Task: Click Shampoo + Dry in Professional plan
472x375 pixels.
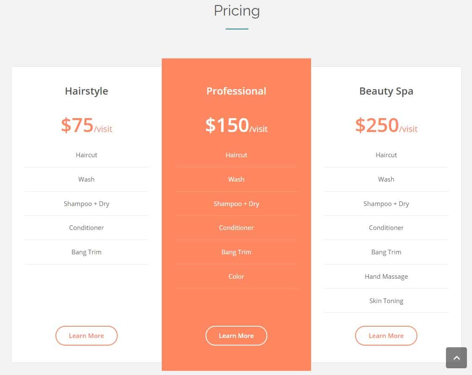Action: (x=236, y=203)
